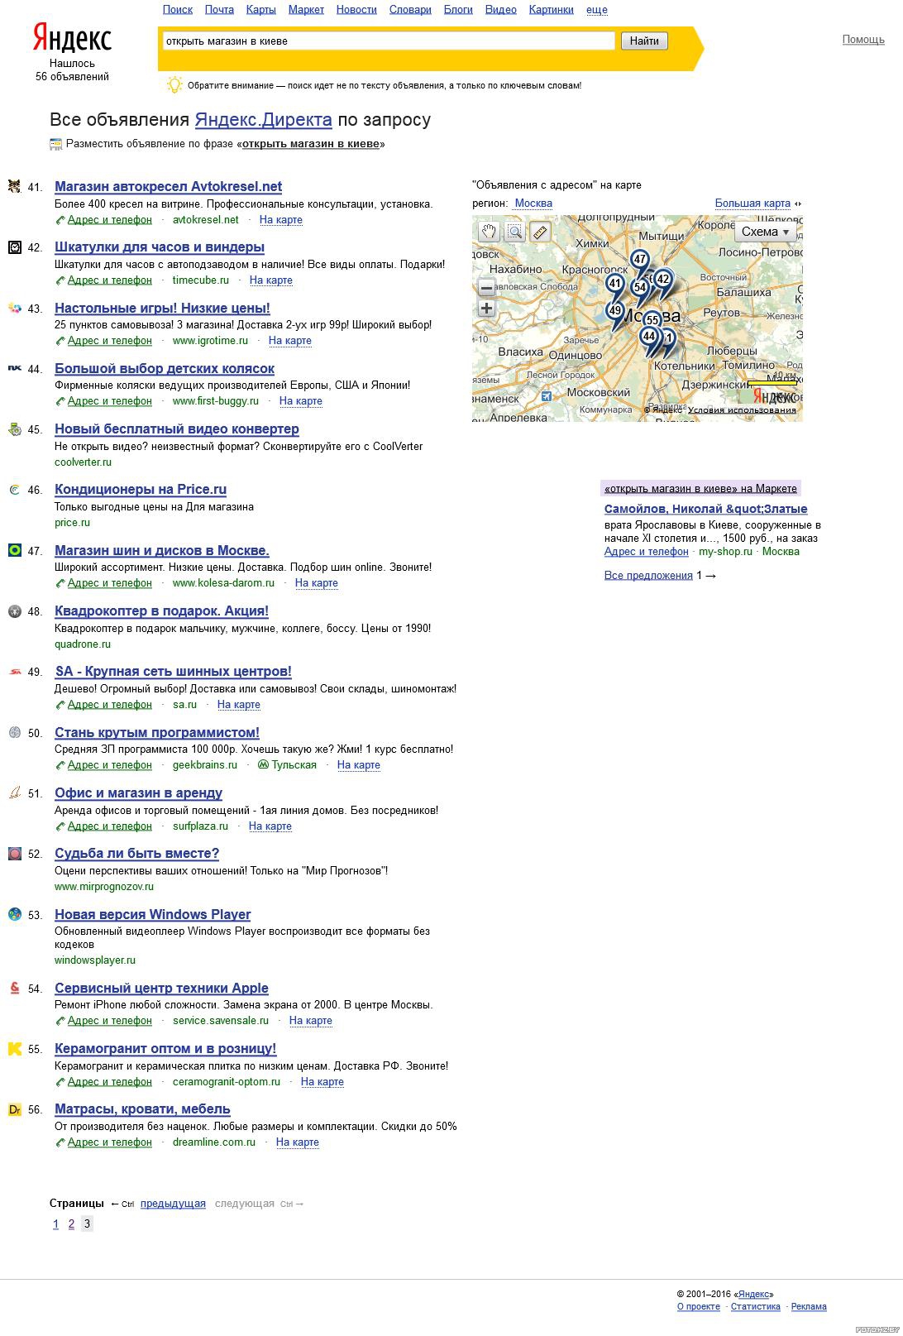Viewport: 903px width, 1336px height.
Task: Click the yellow K favicon beside ad 55
Action: point(15,1048)
